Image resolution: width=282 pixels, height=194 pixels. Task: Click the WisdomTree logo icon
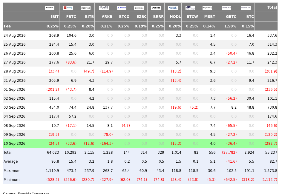coord(190,8)
